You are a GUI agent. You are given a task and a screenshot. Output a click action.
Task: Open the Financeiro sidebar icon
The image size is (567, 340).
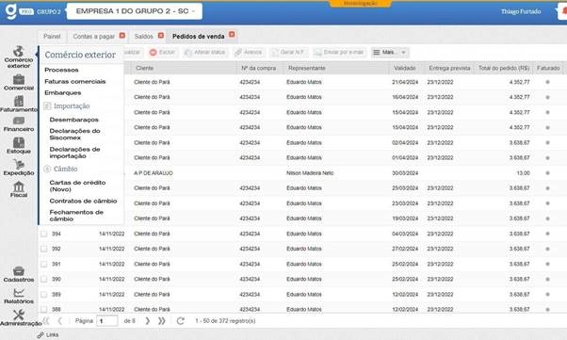[19, 124]
